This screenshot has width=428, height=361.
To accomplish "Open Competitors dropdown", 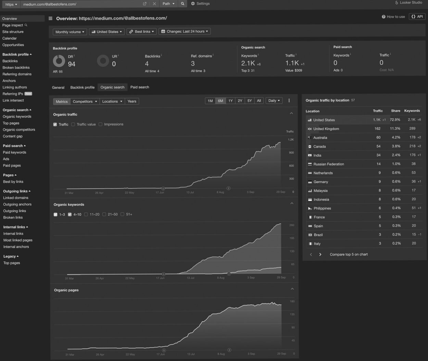I will pyautogui.click(x=85, y=101).
